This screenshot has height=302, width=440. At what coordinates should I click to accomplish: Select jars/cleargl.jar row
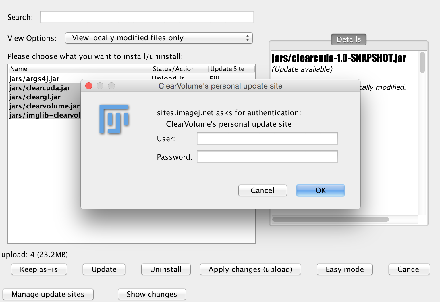pyautogui.click(x=35, y=97)
